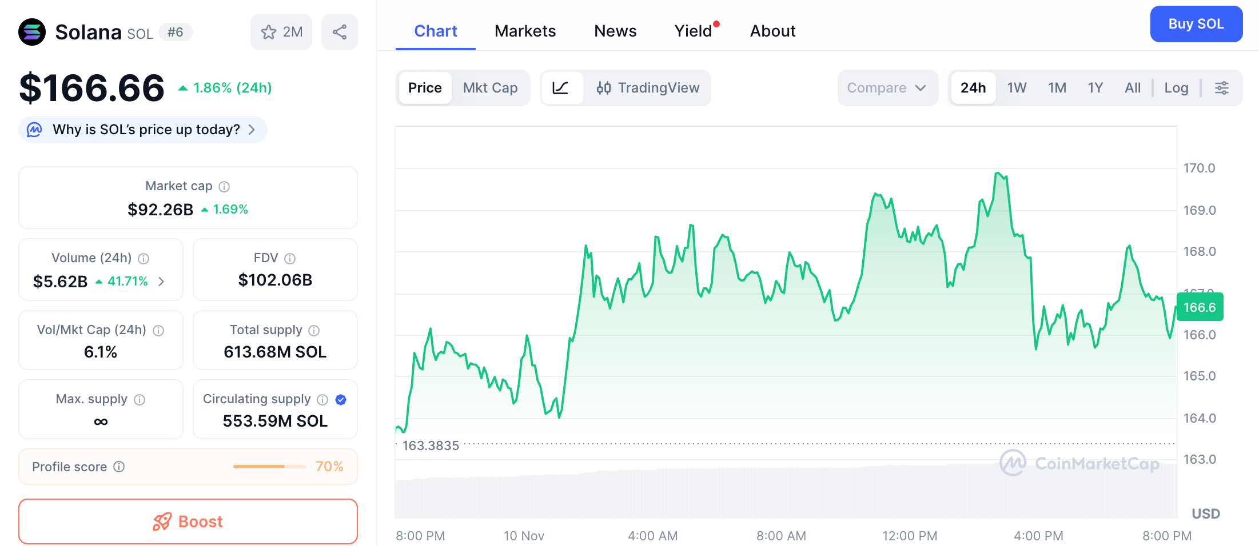Viewport: 1259px width, 546px height.
Task: Click Profile score info icon
Action: [119, 467]
